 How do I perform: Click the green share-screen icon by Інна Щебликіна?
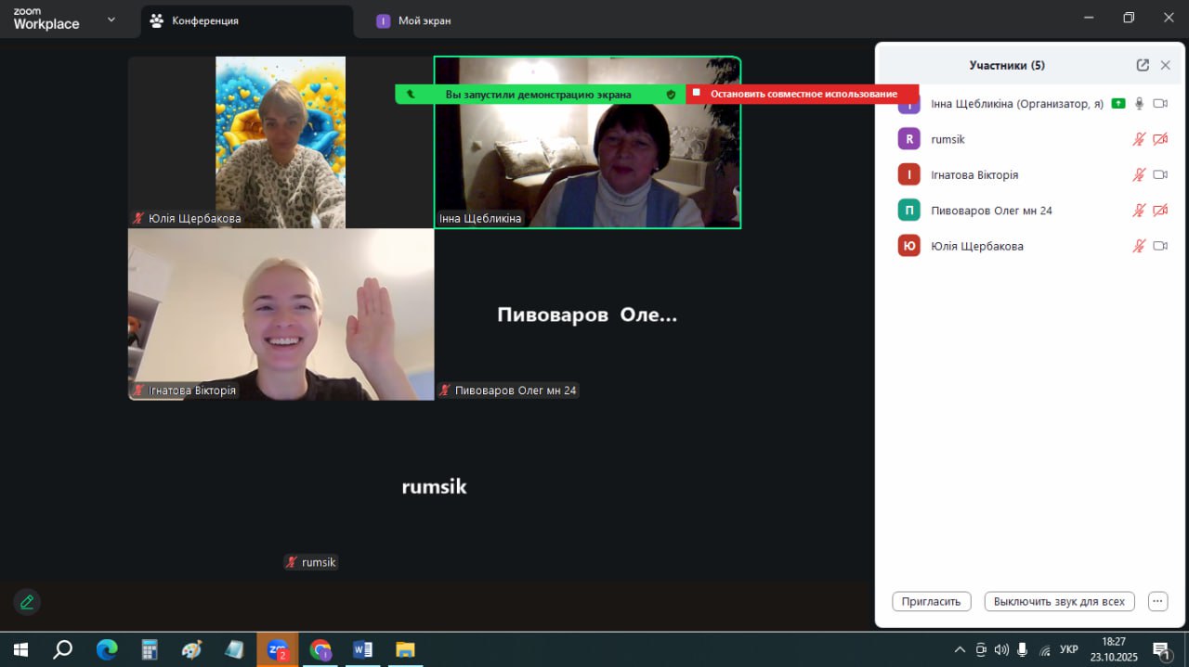coord(1118,104)
